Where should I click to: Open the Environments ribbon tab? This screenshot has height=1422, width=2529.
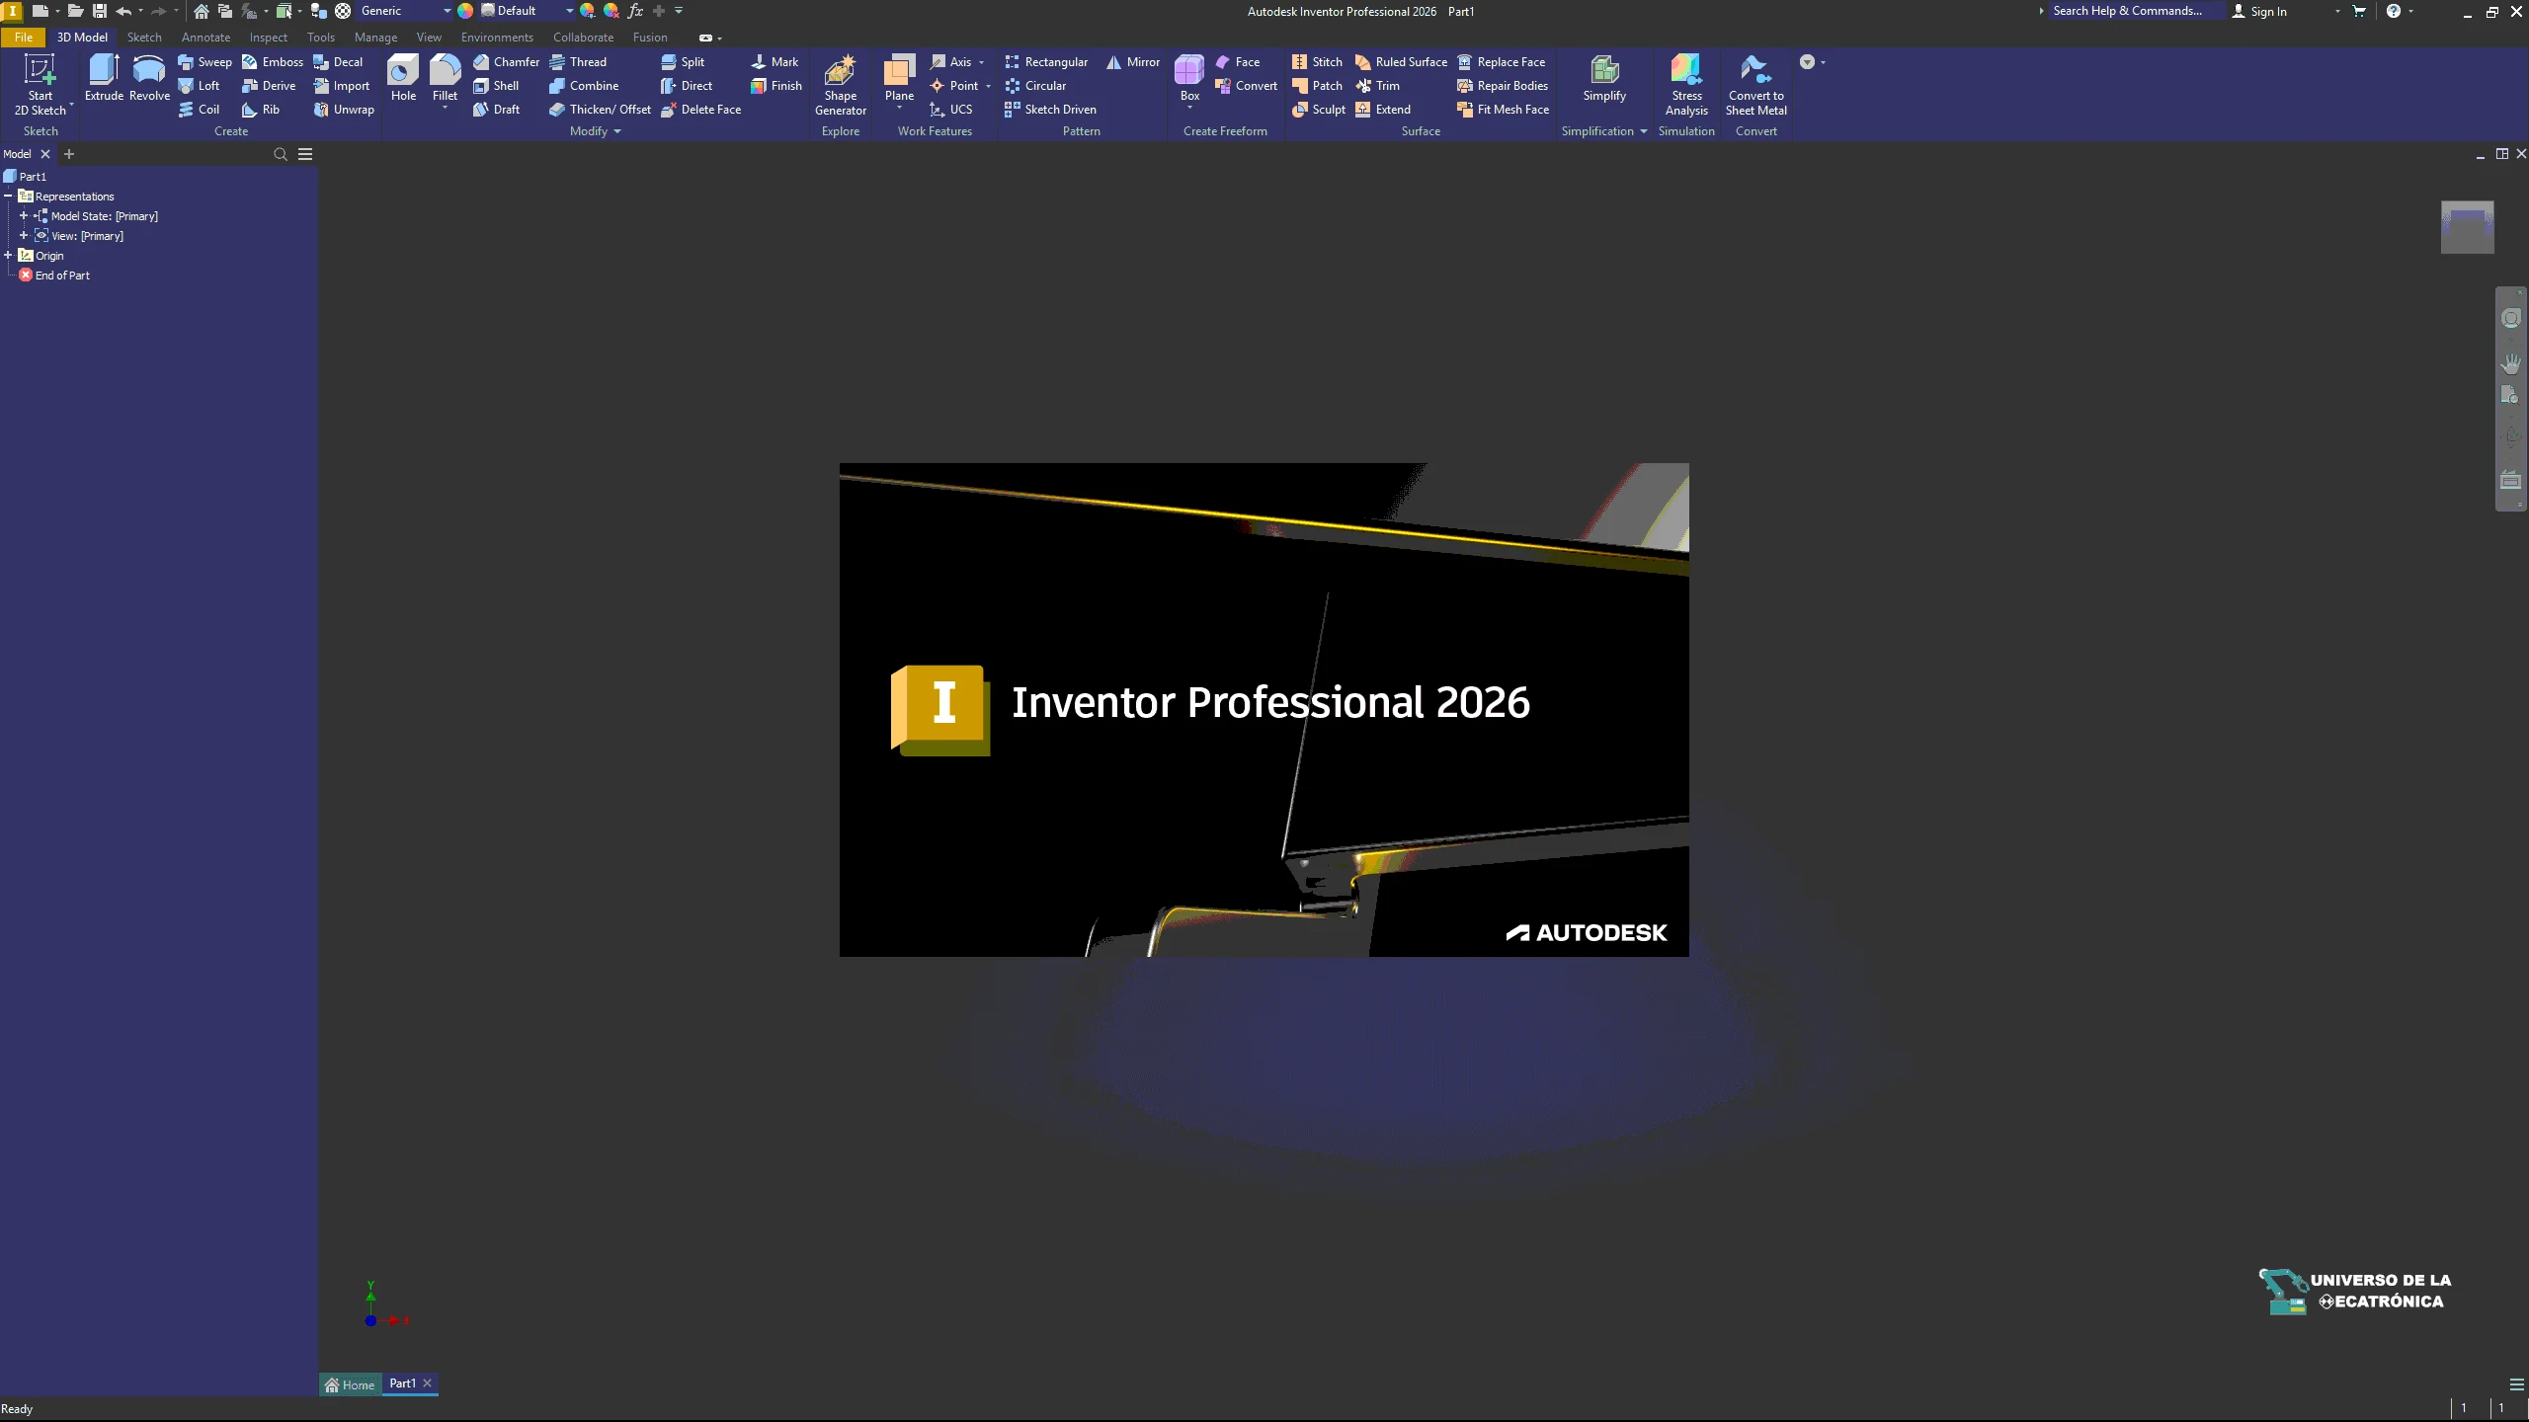[x=497, y=38]
